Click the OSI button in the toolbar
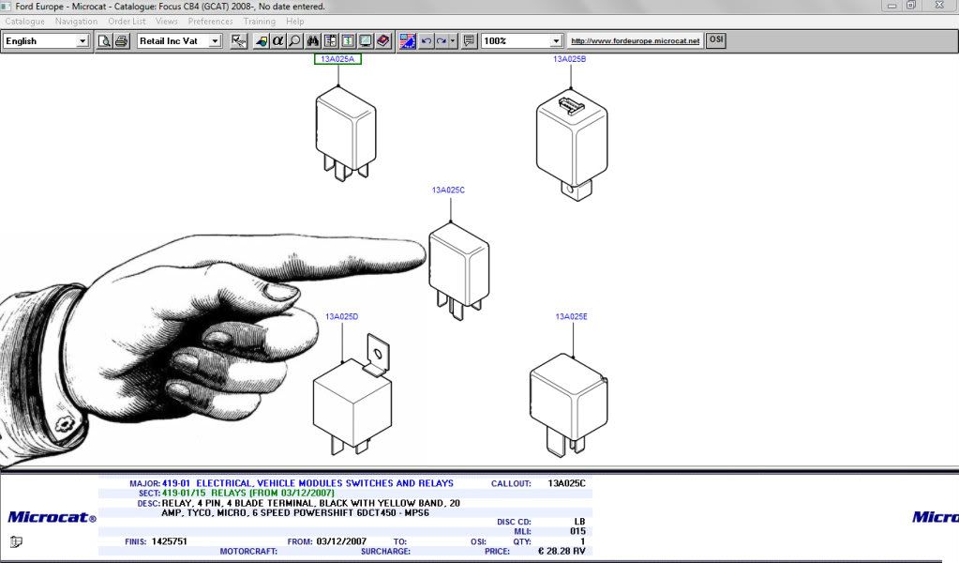Image resolution: width=959 pixels, height=563 pixels. coord(716,40)
